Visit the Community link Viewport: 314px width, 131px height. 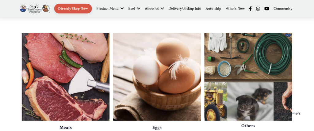[283, 9]
